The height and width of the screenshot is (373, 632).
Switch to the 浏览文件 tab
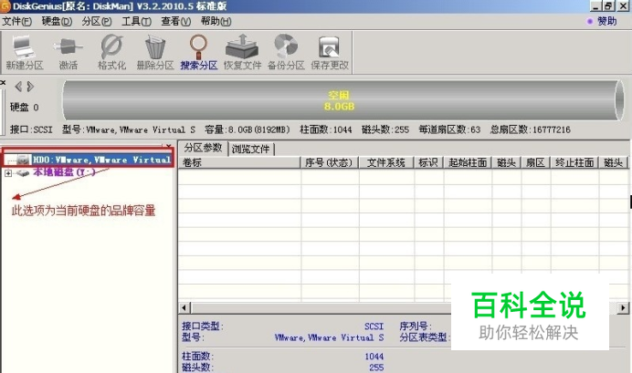point(251,150)
